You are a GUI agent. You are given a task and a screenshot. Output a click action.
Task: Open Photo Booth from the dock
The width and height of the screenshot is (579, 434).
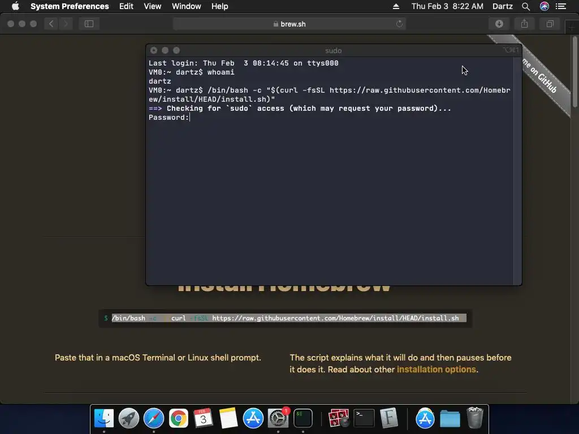339,418
